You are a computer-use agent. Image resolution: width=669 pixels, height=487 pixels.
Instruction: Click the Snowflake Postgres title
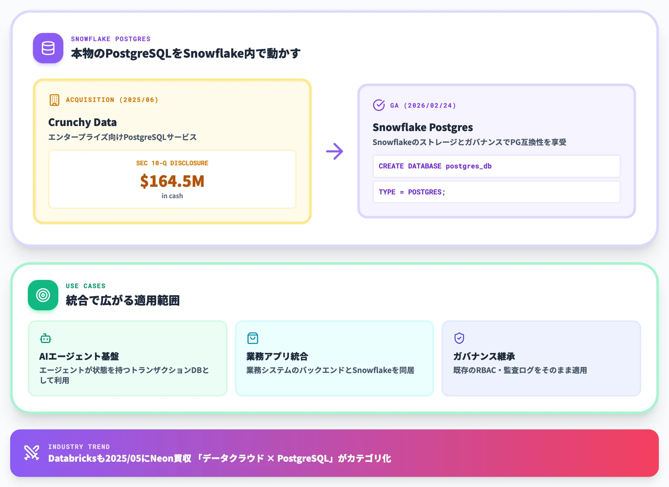click(423, 127)
